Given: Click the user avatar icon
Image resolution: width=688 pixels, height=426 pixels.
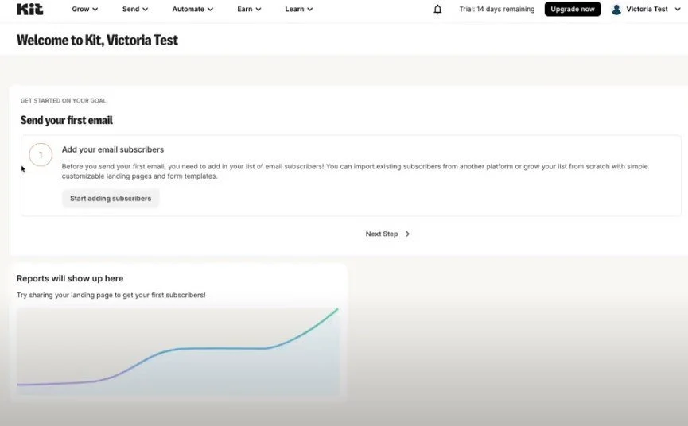Looking at the screenshot, I should 616,10.
